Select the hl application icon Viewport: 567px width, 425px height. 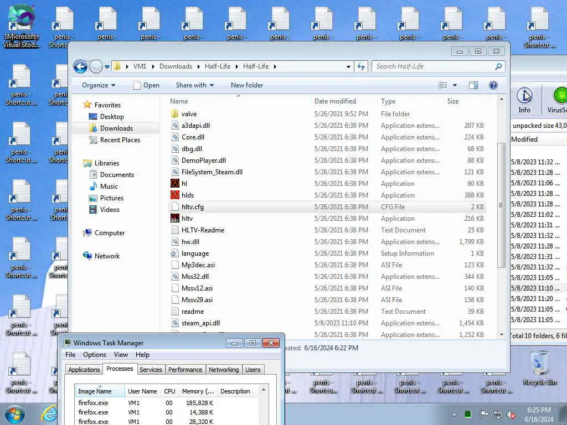pyautogui.click(x=175, y=184)
